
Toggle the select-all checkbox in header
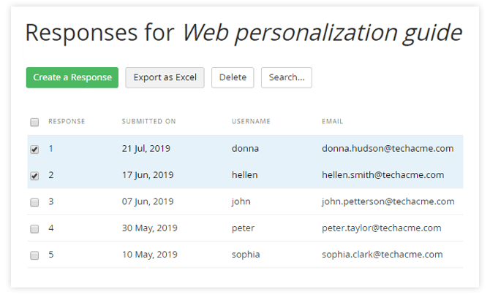[x=34, y=122]
